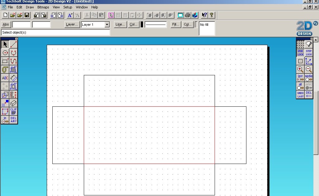Select the Line drawing tool

[x=13, y=44]
